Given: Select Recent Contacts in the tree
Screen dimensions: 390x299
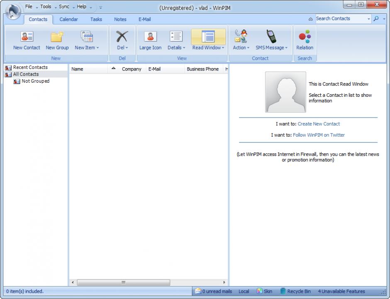Looking at the screenshot, I should point(30,67).
